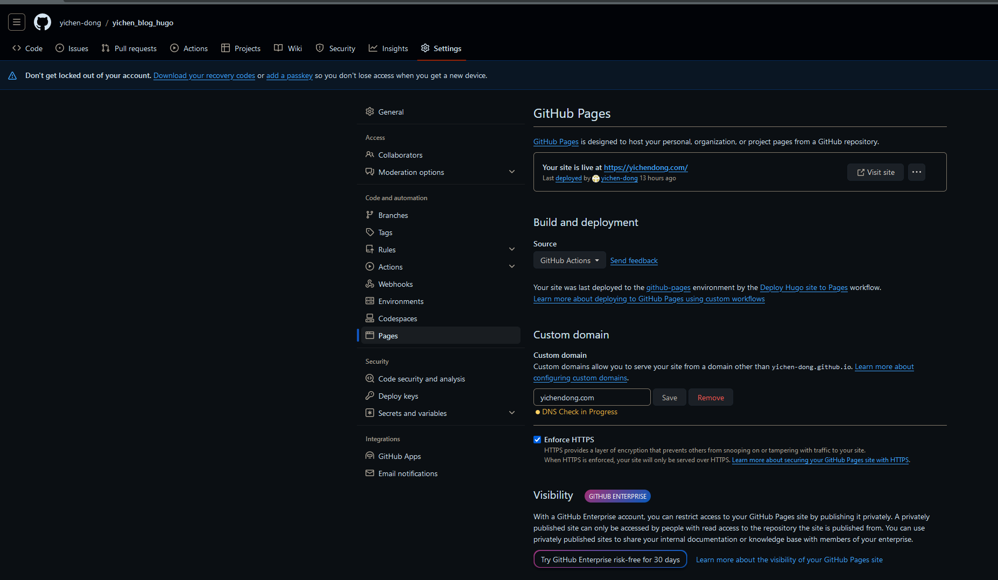
Task: Click Save for the custom domain
Action: pos(670,398)
